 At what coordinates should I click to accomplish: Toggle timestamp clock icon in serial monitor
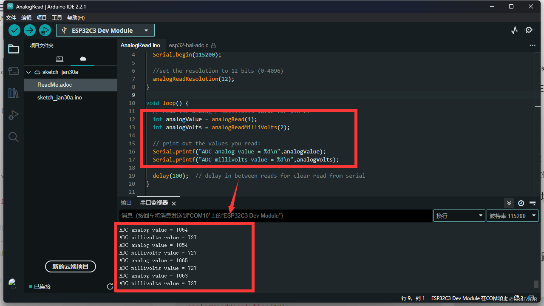pyautogui.click(x=521, y=203)
